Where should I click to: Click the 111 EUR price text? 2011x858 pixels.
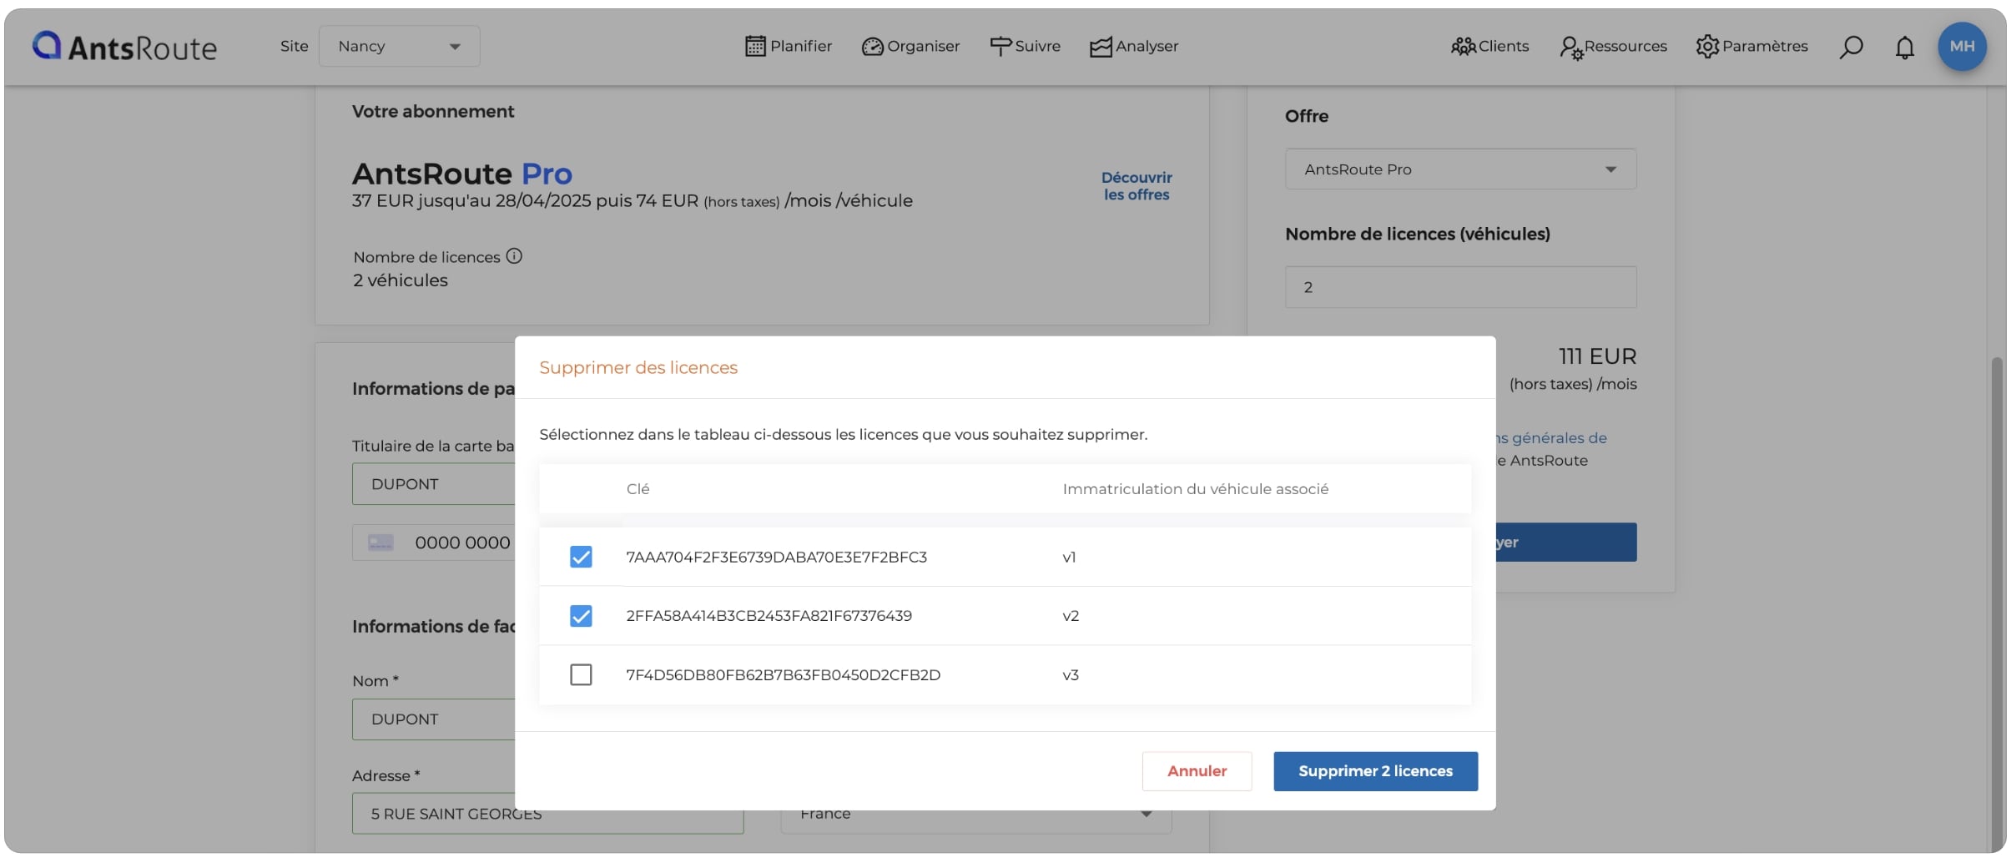coord(1597,356)
